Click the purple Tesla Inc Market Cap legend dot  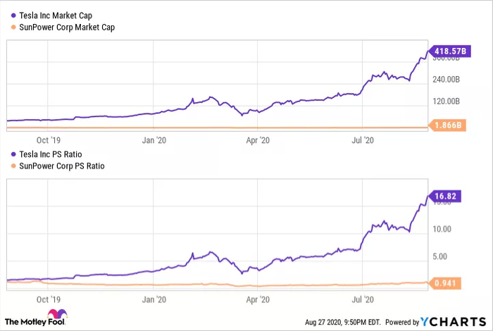tap(13, 15)
